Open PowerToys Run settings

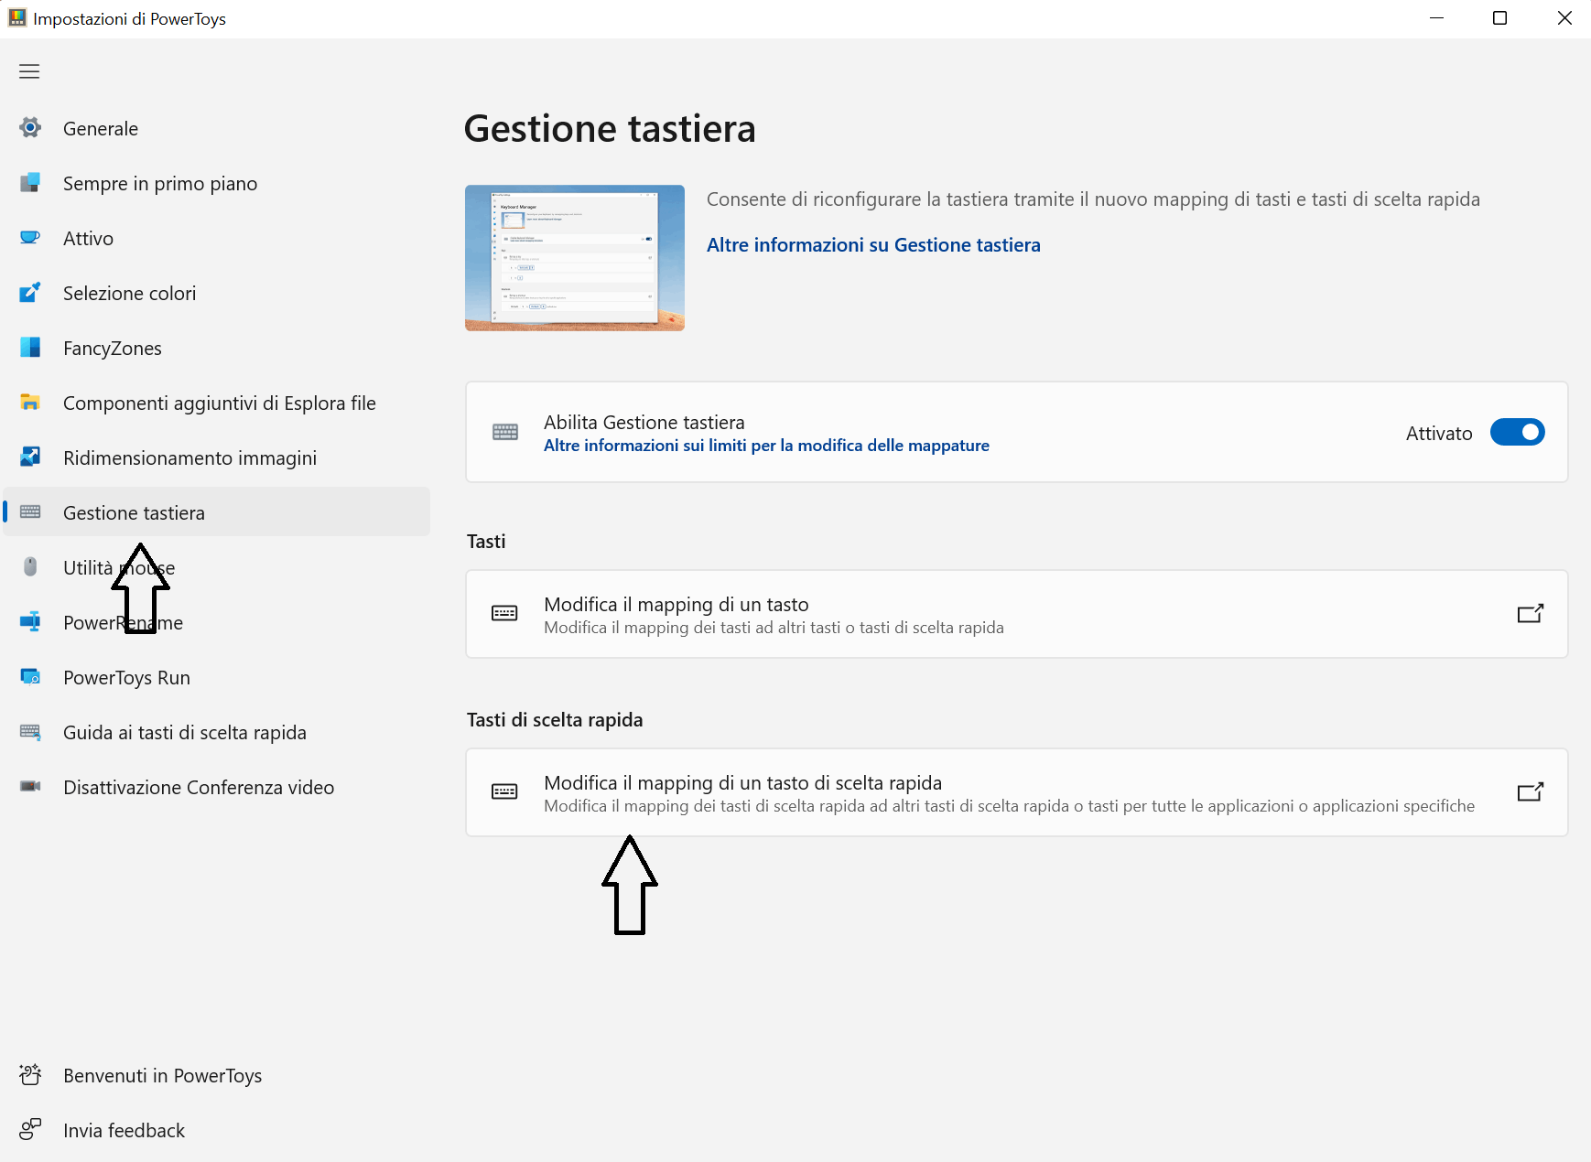click(x=217, y=677)
